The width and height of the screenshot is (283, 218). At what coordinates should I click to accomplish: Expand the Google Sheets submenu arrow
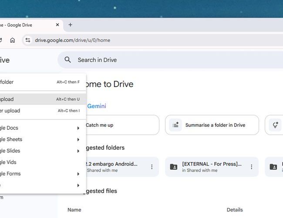(78, 140)
